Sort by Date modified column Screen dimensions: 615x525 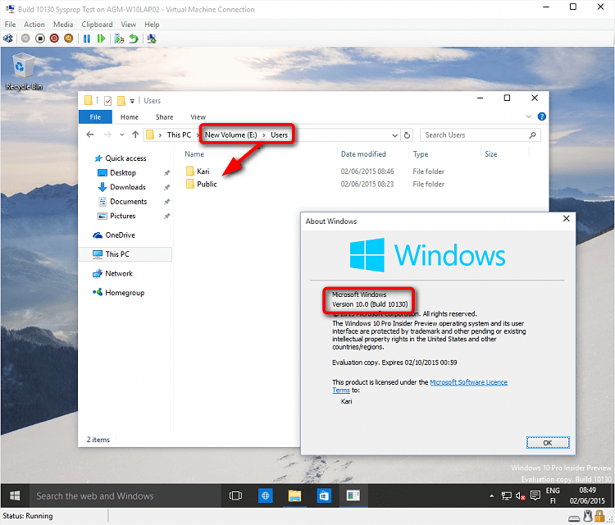[x=363, y=154]
